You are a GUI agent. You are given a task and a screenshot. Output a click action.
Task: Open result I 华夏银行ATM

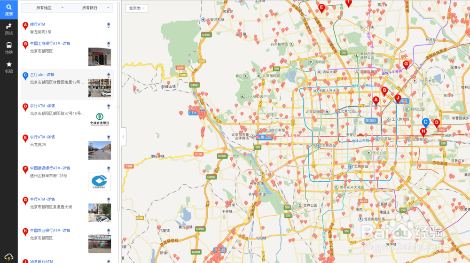tap(41, 261)
